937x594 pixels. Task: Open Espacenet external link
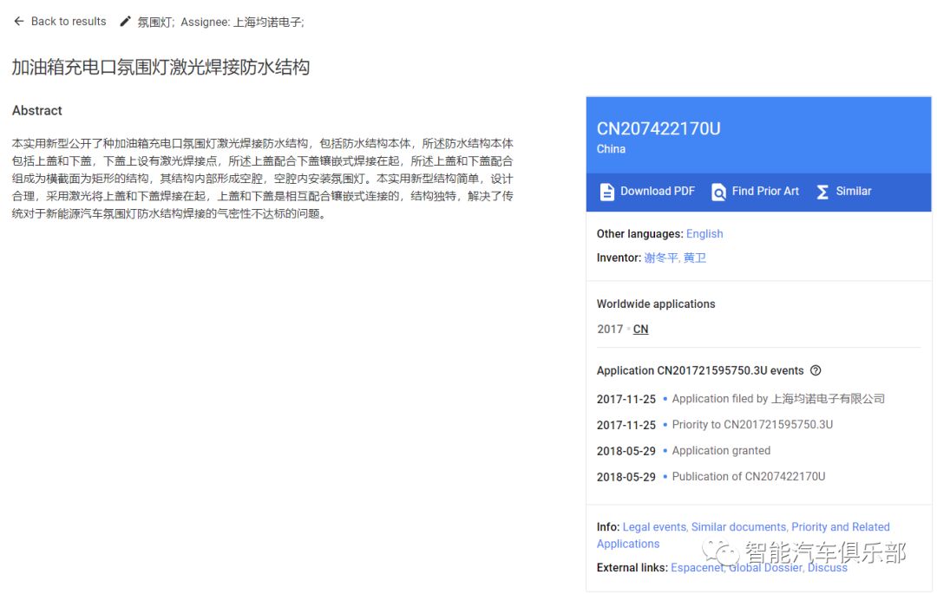[x=696, y=568]
